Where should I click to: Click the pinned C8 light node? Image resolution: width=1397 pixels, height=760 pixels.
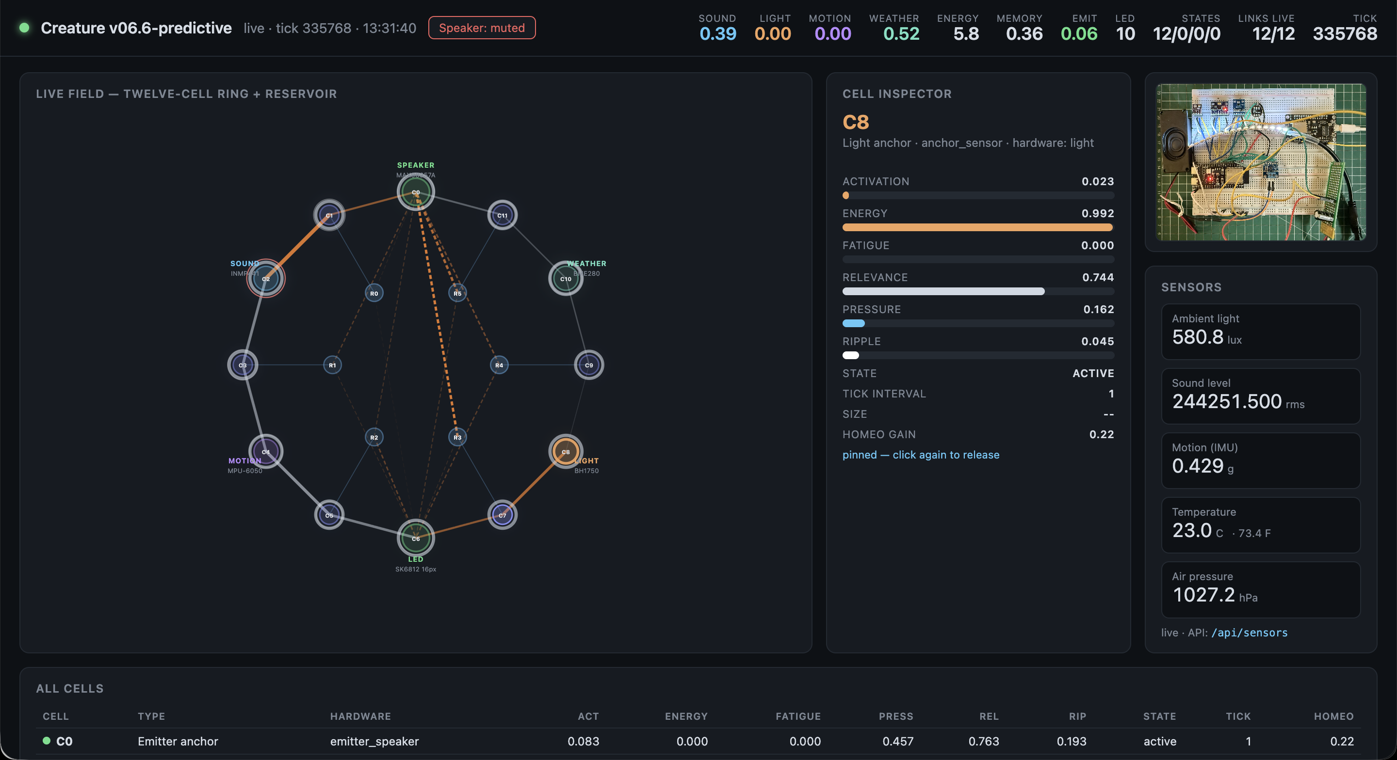pyautogui.click(x=566, y=452)
